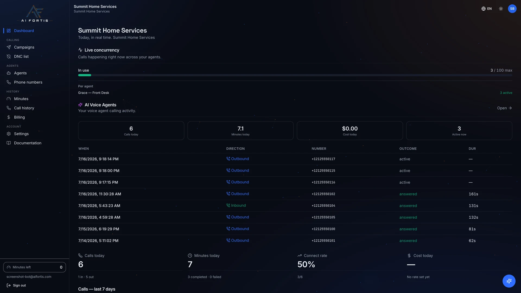Click the call row at 9:18:00 PM
The width and height of the screenshot is (521, 293).
pos(295,171)
